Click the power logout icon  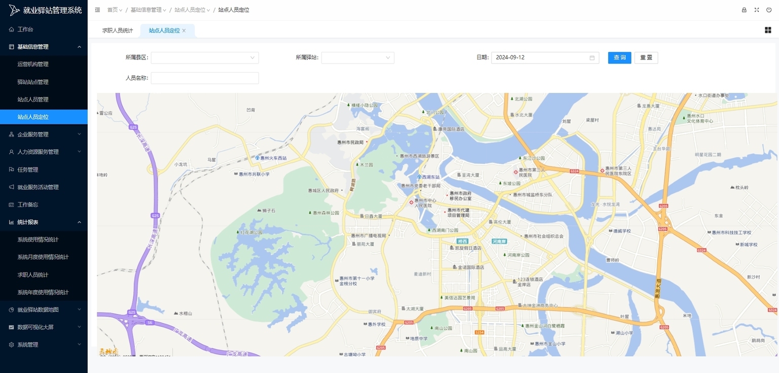click(769, 10)
